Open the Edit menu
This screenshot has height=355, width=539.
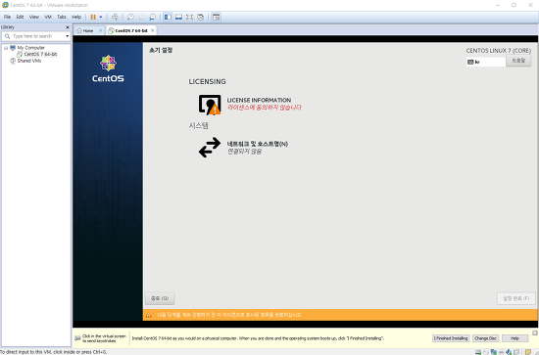(20, 17)
